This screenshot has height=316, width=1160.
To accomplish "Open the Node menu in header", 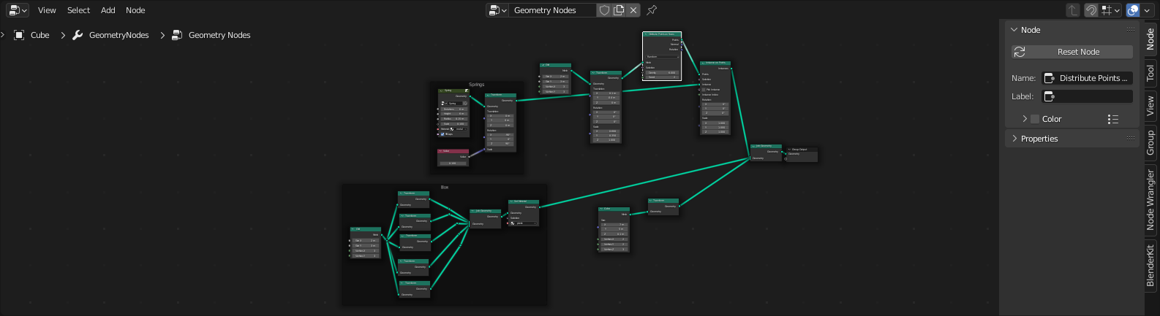I will pyautogui.click(x=135, y=10).
